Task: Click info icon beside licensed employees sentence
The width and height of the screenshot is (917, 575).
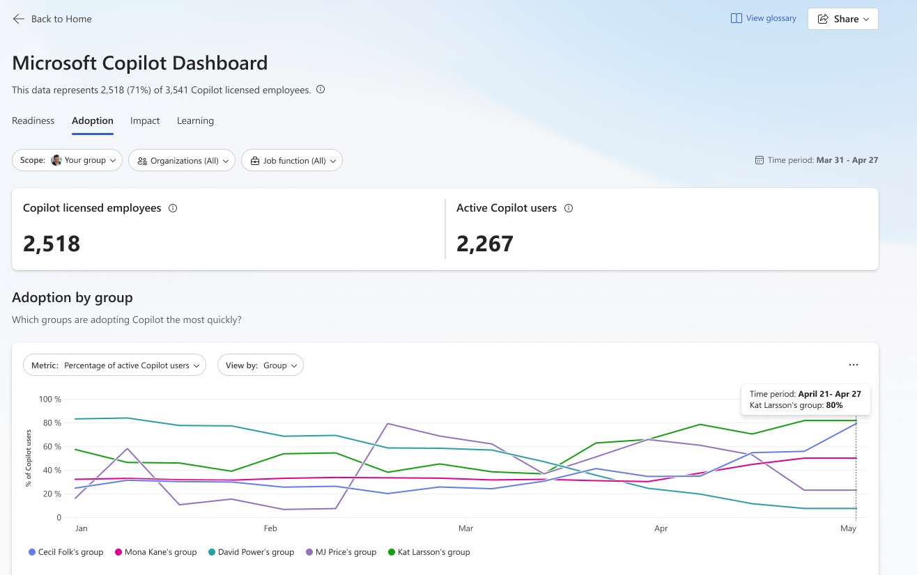Action: 321,90
